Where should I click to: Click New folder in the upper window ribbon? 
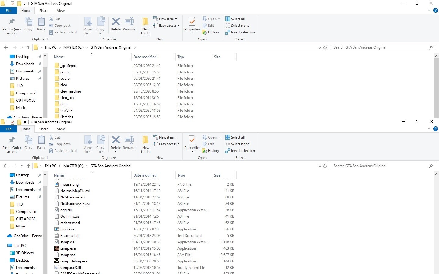point(146,26)
